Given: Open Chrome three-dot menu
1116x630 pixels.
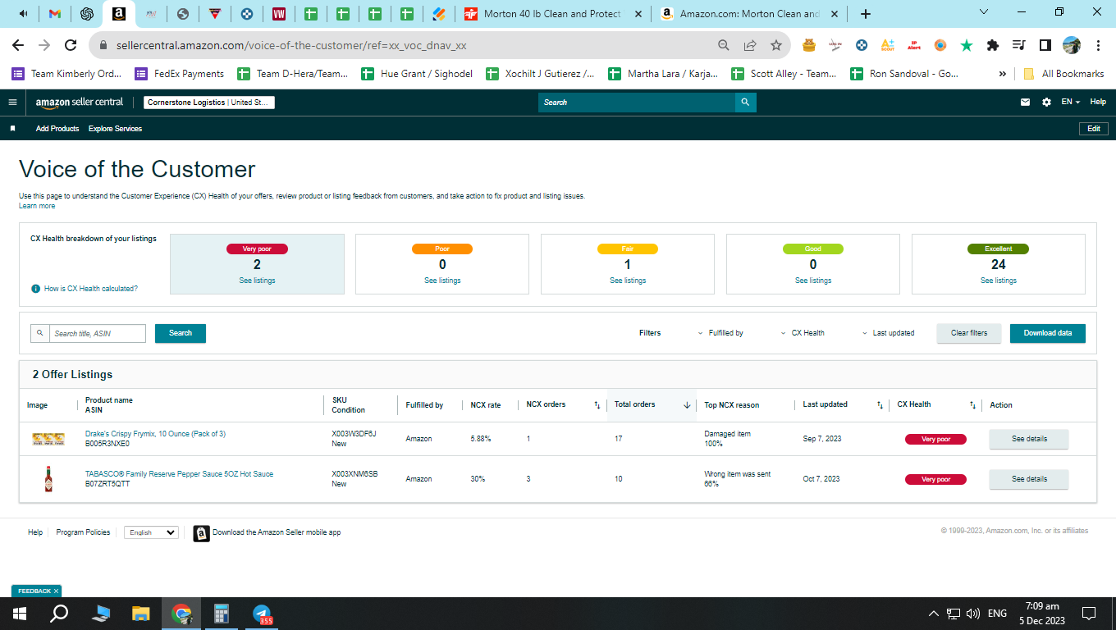Looking at the screenshot, I should pyautogui.click(x=1098, y=45).
